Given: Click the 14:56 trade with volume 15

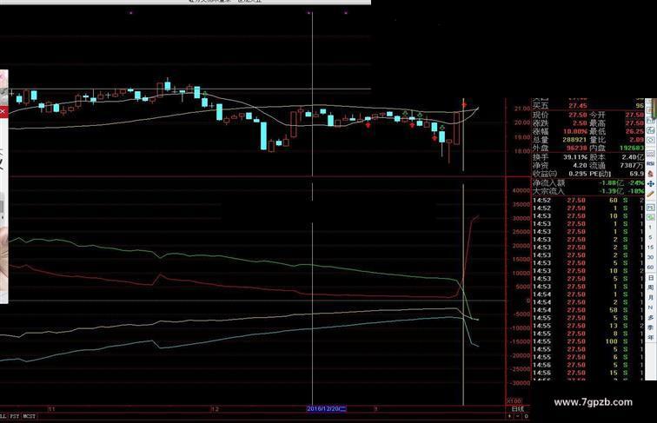Looking at the screenshot, I should 588,373.
